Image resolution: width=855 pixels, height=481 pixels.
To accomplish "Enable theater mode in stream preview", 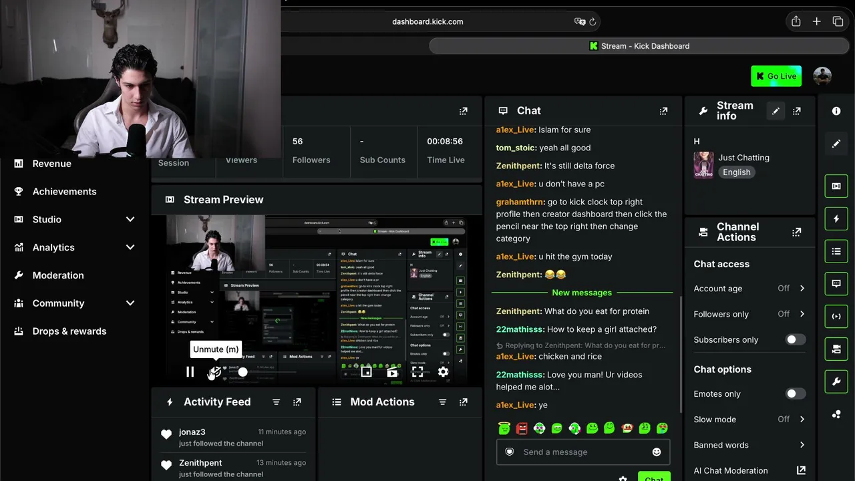I will (392, 372).
